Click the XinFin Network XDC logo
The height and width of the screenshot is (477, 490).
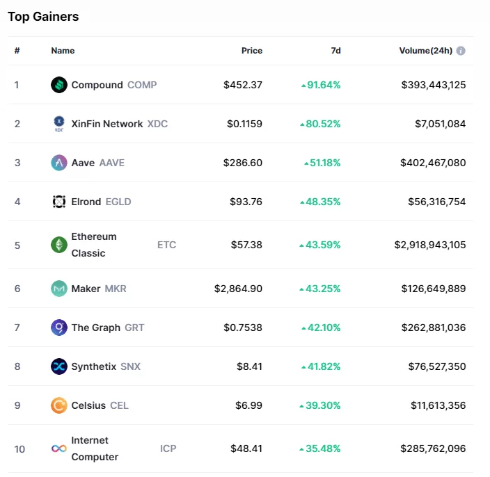59,124
